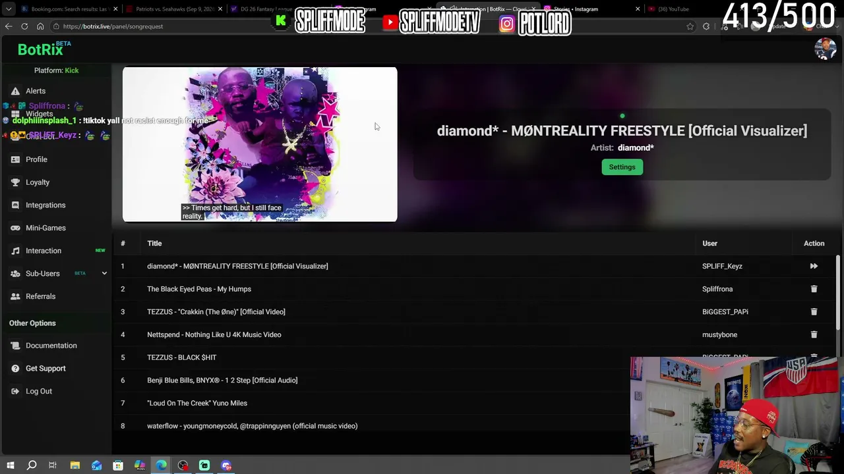Click the Platform: Kick label
The height and width of the screenshot is (474, 844).
pos(56,70)
